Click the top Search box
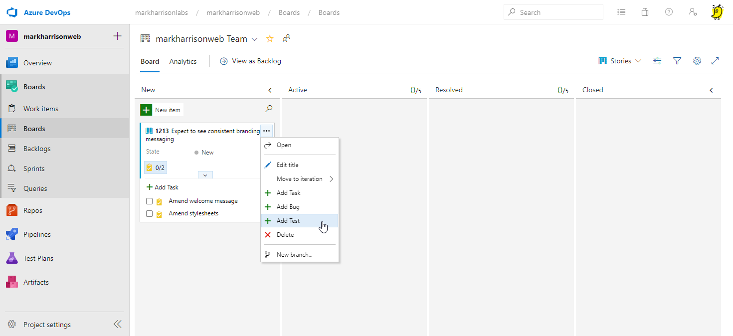This screenshot has height=336, width=733. (x=553, y=12)
